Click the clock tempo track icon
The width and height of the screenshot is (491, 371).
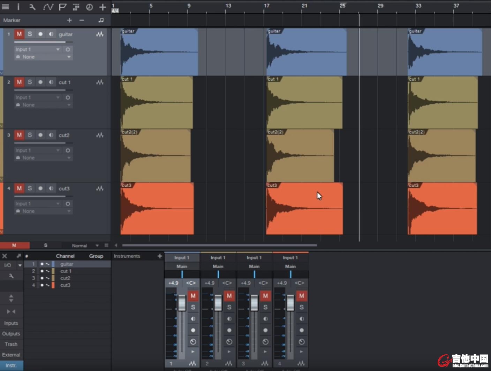(89, 7)
